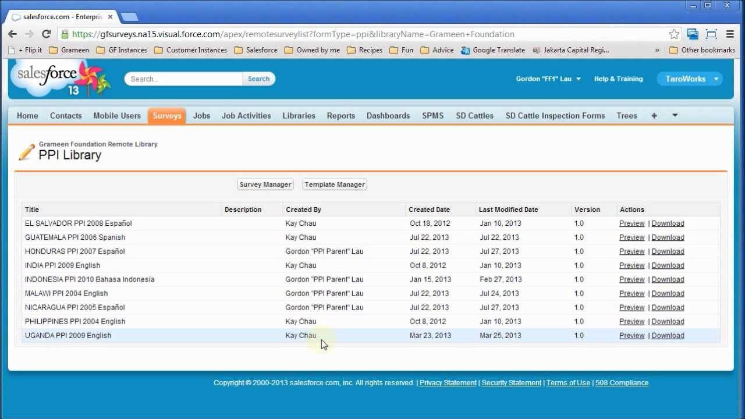Preview the HONDURAS PPI 2007 survey
This screenshot has height=419, width=745.
pyautogui.click(x=632, y=251)
